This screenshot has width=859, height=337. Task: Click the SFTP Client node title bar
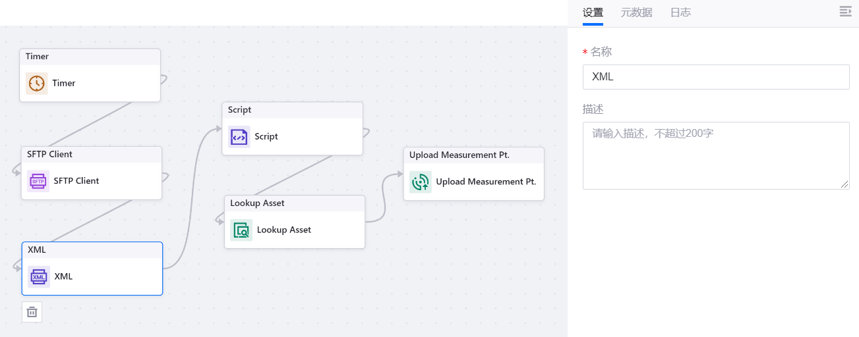pyautogui.click(x=91, y=155)
